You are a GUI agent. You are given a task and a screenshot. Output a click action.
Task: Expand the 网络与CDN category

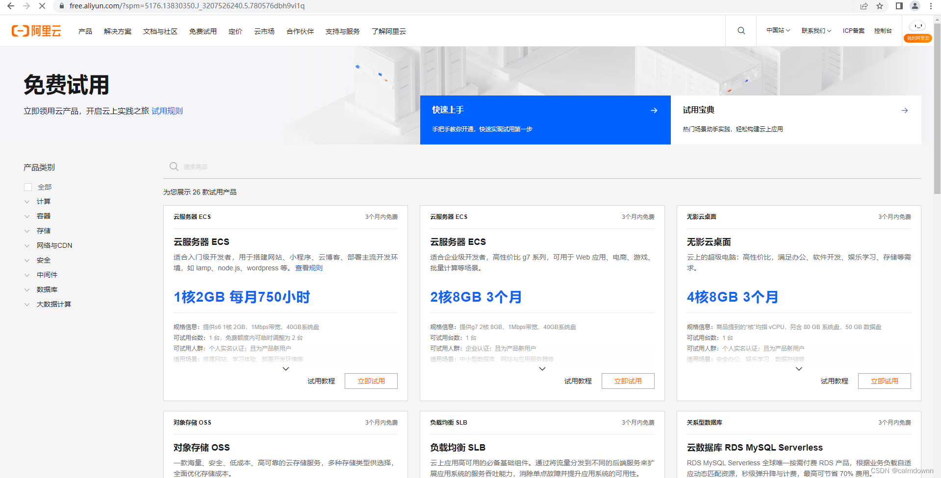(27, 246)
